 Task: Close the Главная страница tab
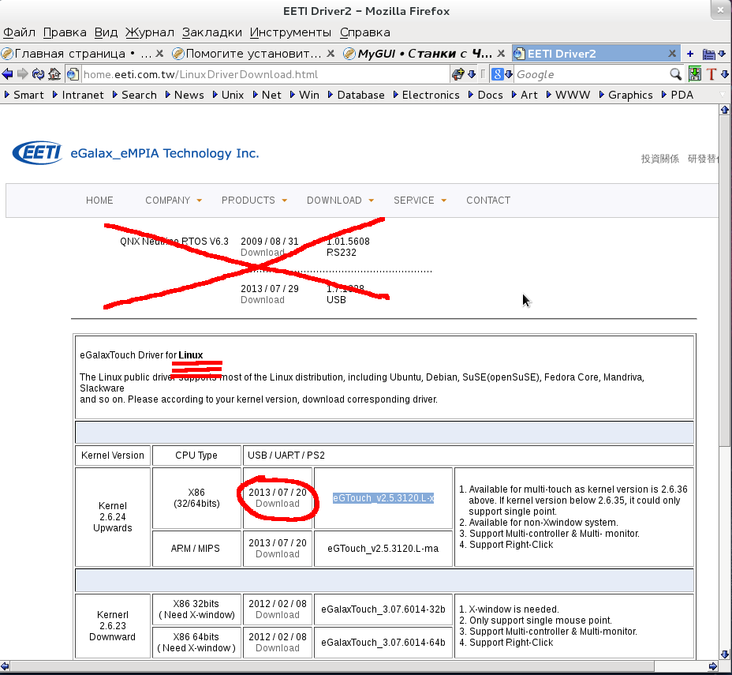[x=159, y=53]
